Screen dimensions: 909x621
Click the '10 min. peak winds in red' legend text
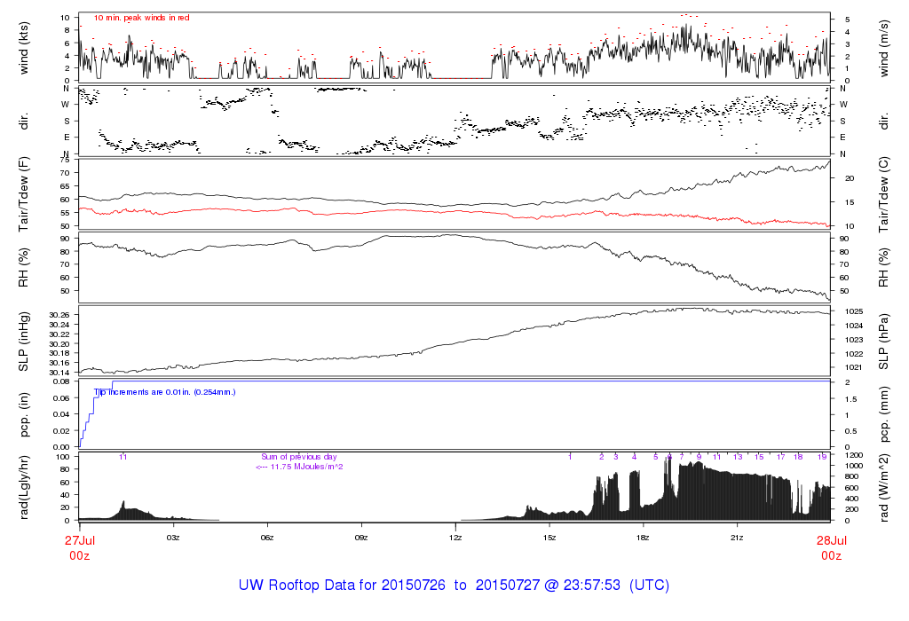click(x=141, y=18)
